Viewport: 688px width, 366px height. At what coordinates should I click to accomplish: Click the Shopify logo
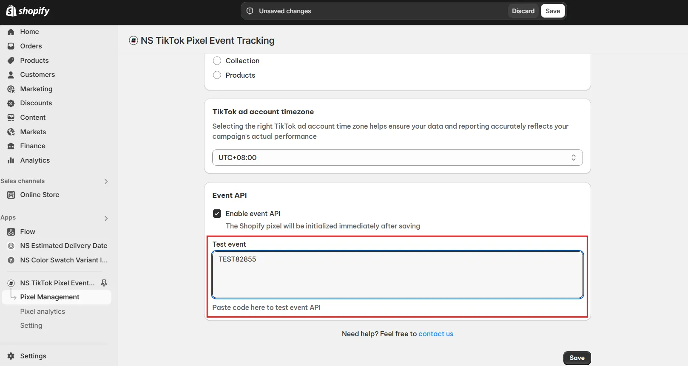click(x=28, y=11)
